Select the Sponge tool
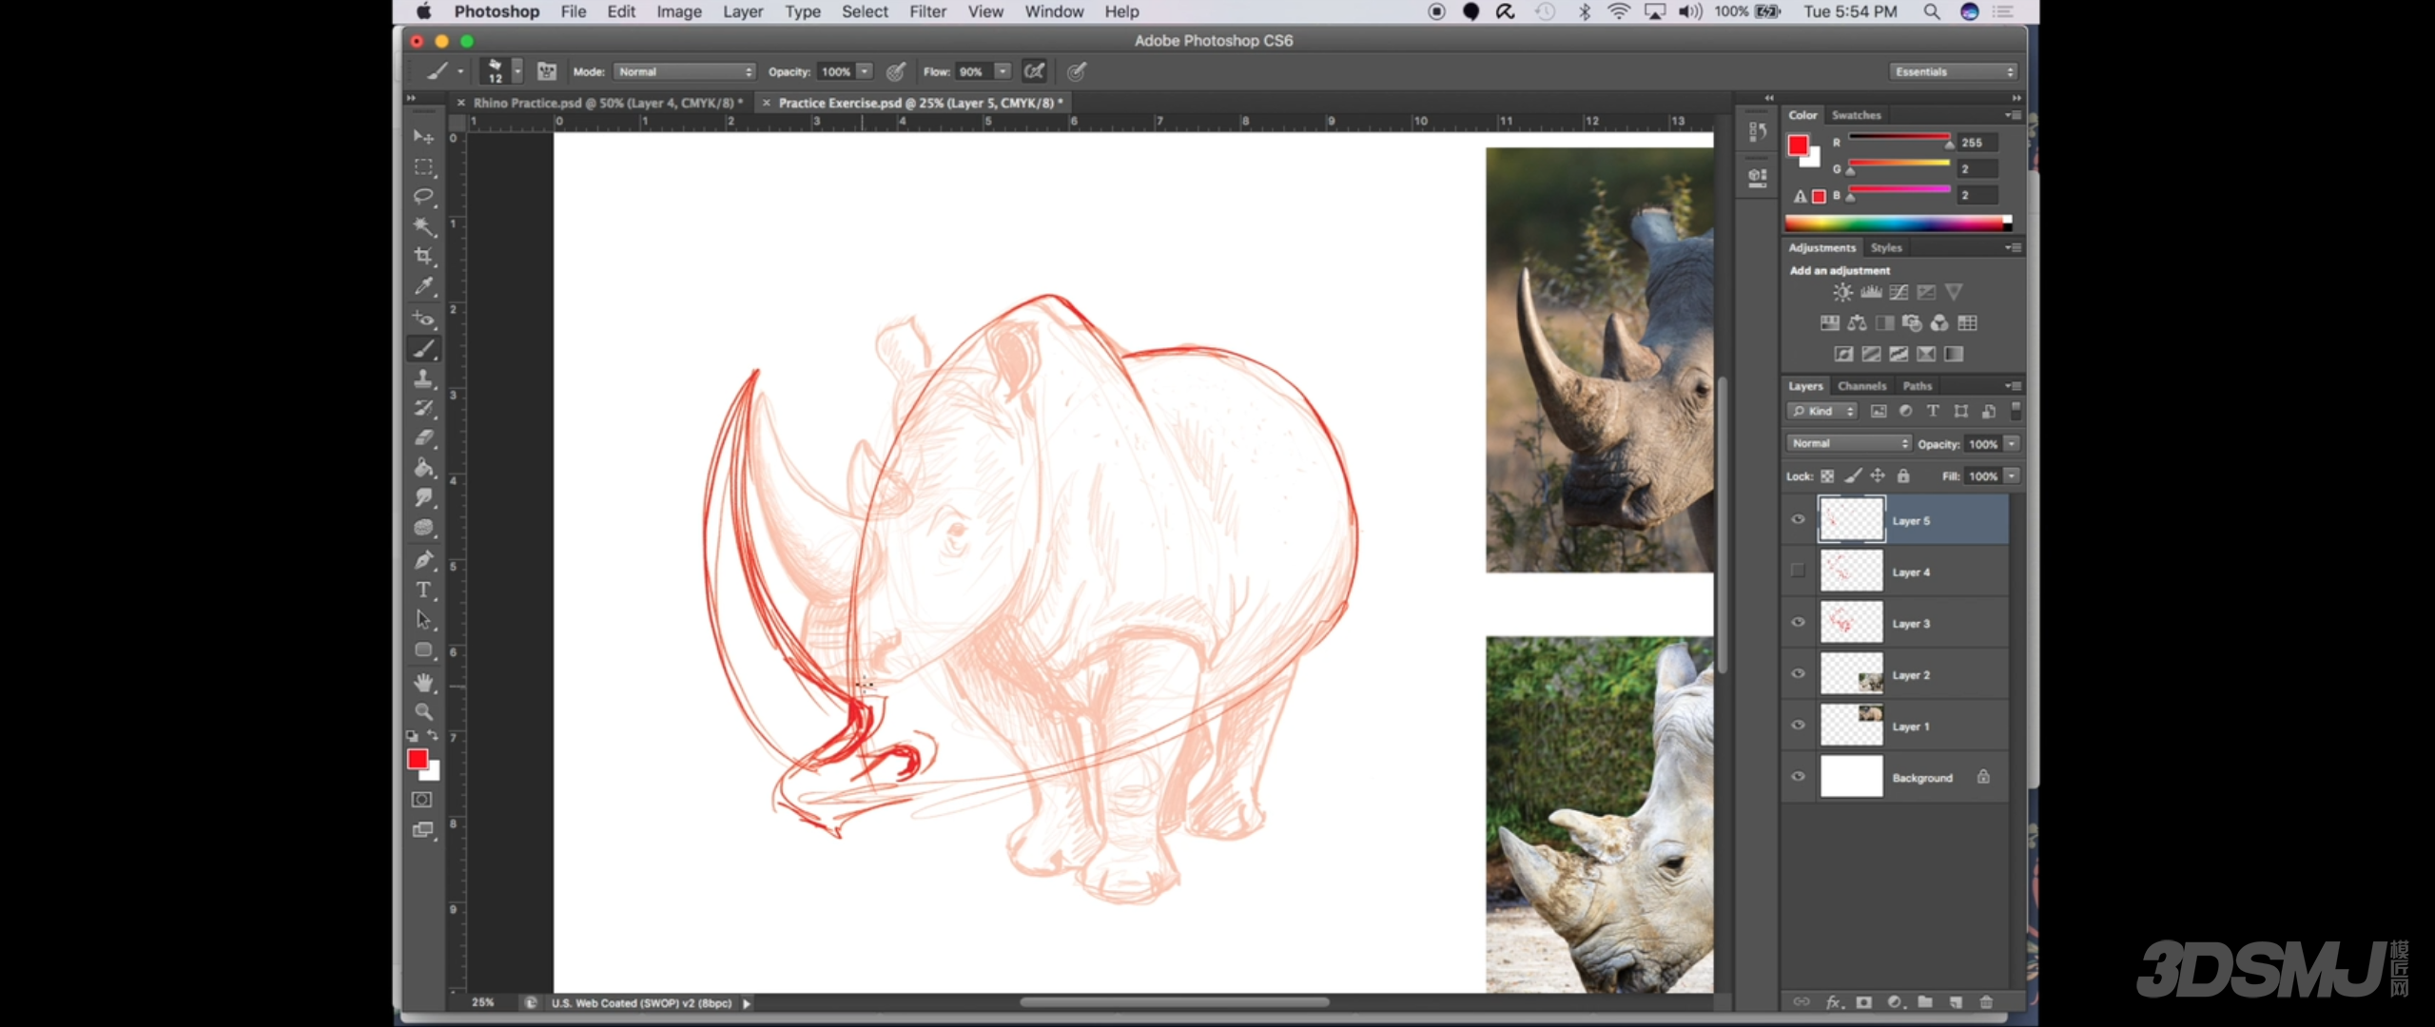The width and height of the screenshot is (2435, 1027). (423, 528)
